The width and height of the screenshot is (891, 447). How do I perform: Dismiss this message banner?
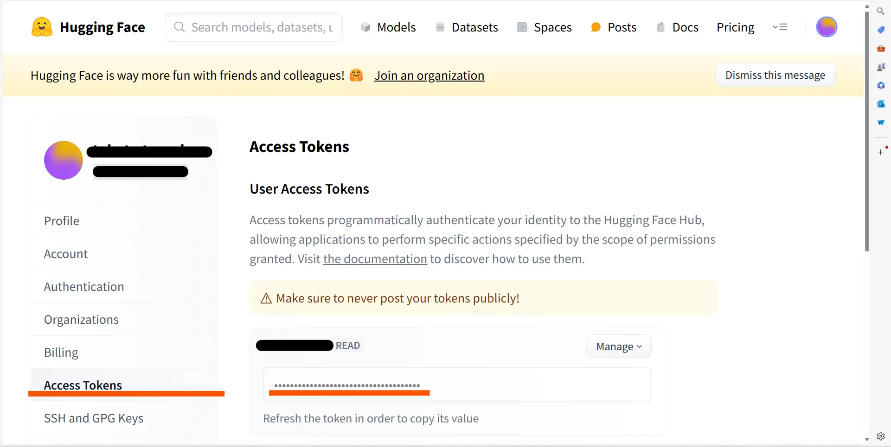(775, 75)
